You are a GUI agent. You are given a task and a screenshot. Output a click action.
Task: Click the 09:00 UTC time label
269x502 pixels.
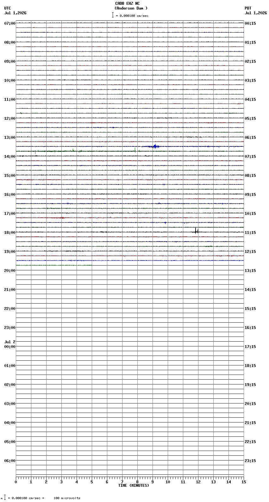coord(10,61)
